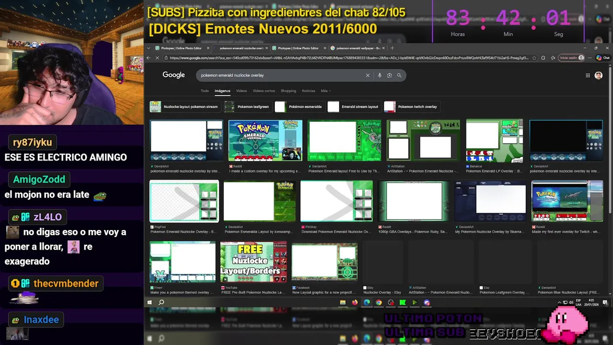Click the ry87iyku chat username
613x345 pixels.
click(33, 142)
